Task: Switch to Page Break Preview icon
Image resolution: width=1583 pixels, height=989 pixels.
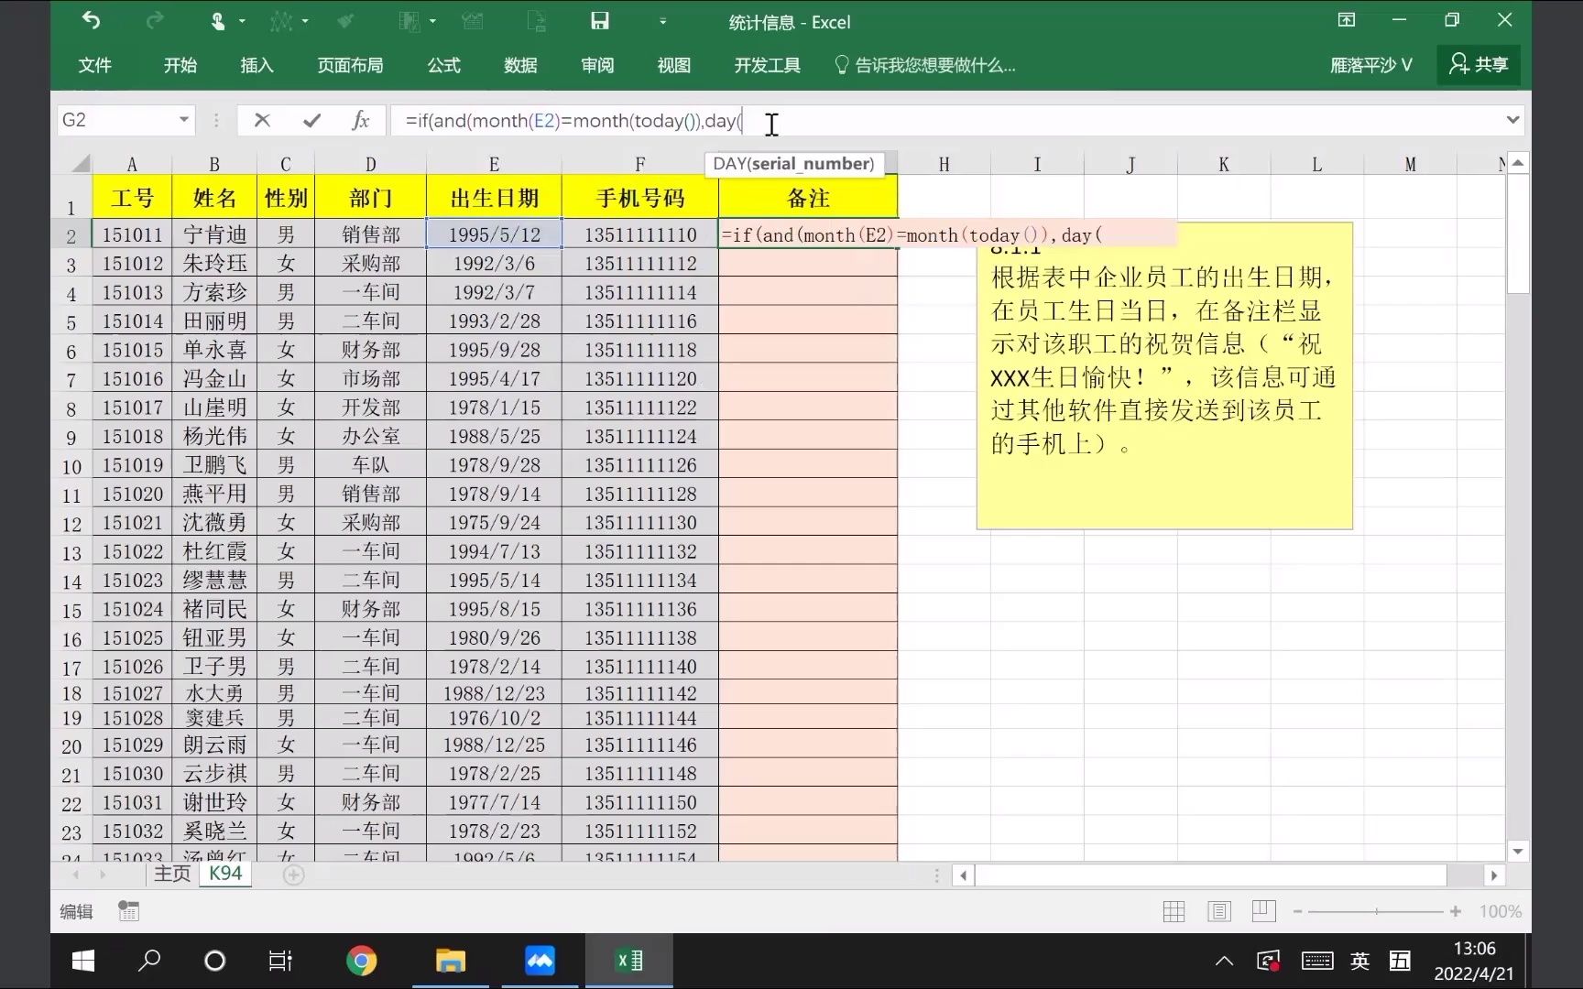Action: 1263,911
